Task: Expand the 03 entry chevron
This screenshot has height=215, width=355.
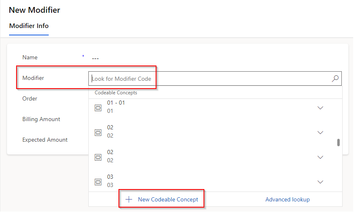Action: pyautogui.click(x=320, y=182)
